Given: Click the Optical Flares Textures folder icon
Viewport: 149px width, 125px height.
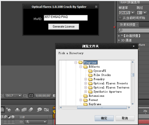Looking at the screenshot, I should 90,87.
